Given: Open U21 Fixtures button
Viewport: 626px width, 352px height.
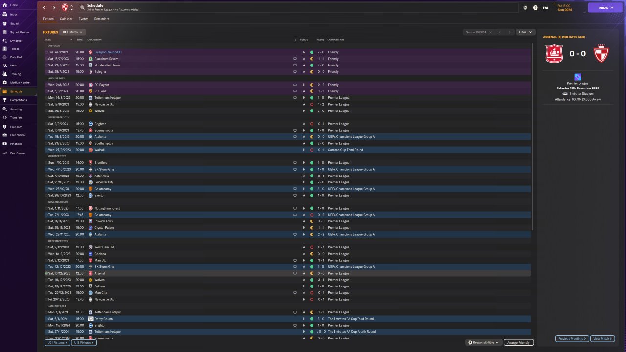Looking at the screenshot, I should pyautogui.click(x=57, y=343).
